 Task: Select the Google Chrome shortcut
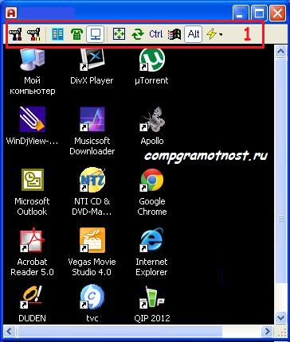[152, 180]
